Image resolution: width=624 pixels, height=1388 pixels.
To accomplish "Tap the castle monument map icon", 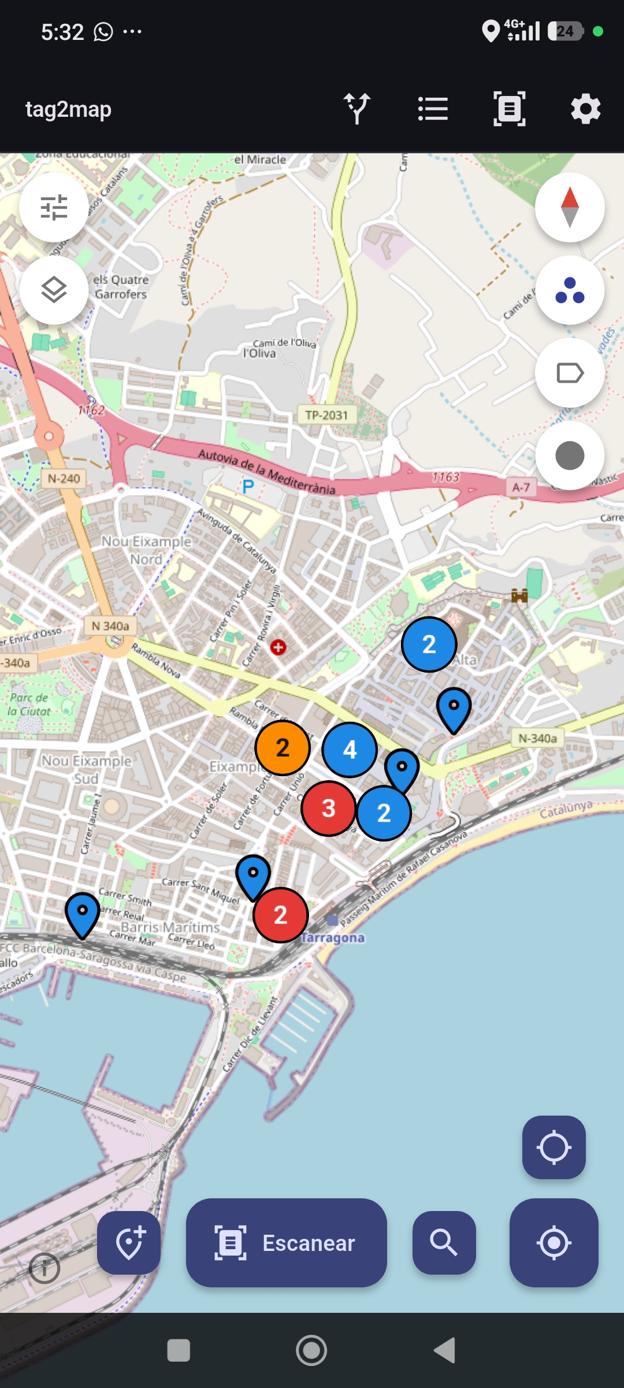I will (519, 596).
